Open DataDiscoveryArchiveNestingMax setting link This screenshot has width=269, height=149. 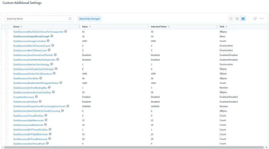30,88
